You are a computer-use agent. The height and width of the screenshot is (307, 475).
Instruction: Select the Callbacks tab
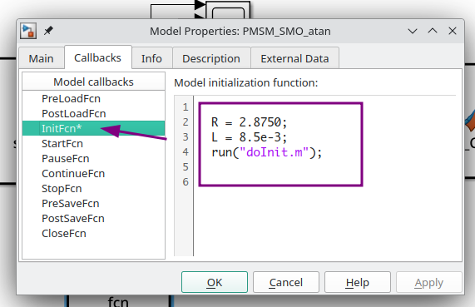click(x=97, y=57)
